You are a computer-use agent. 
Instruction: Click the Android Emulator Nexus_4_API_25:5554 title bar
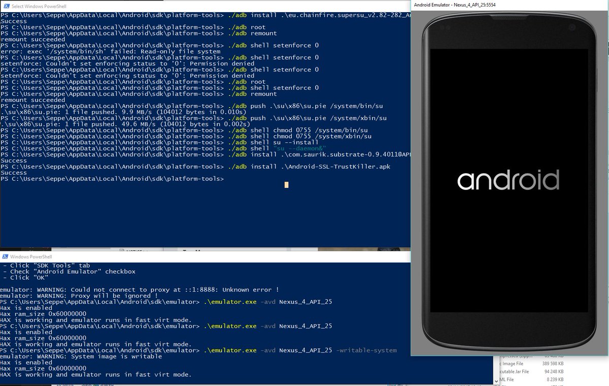pyautogui.click(x=510, y=5)
